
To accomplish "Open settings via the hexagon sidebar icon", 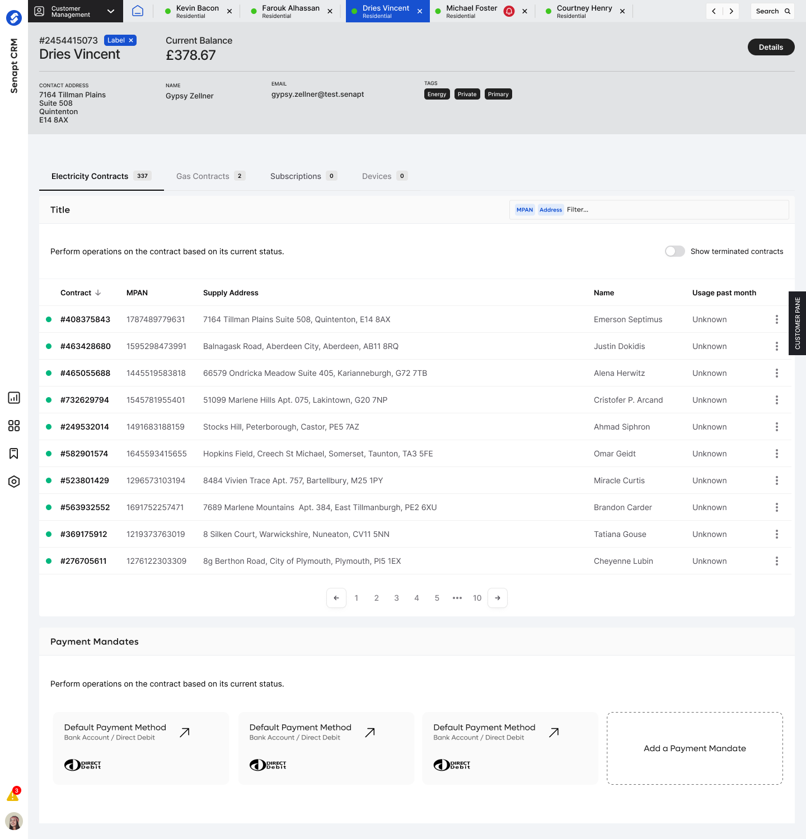I will (14, 482).
